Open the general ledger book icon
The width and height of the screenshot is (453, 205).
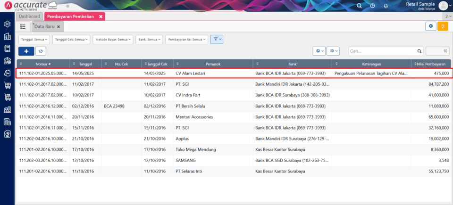pyautogui.click(x=7, y=48)
